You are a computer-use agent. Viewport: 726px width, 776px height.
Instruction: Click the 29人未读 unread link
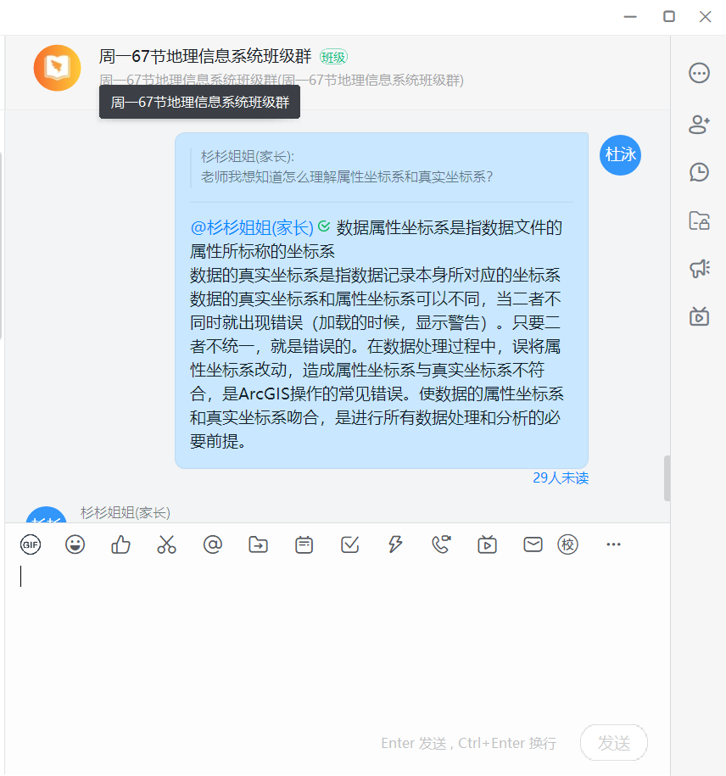coord(561,478)
